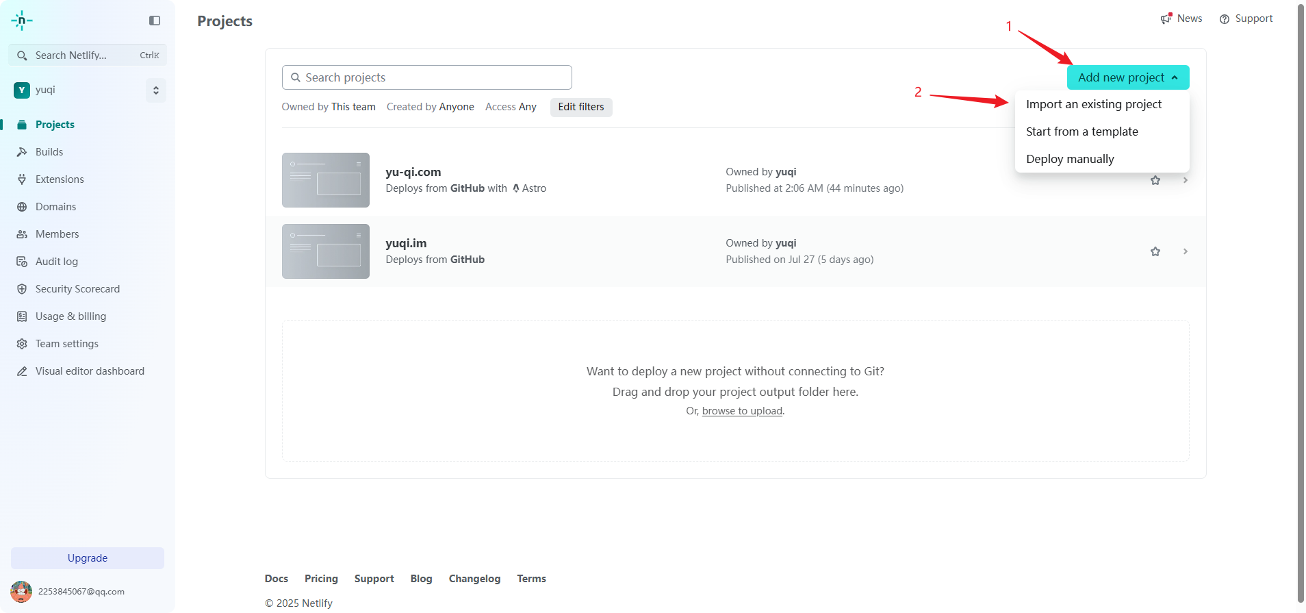This screenshot has height=613, width=1306.
Task: Choose Start from a template
Action: coord(1081,132)
